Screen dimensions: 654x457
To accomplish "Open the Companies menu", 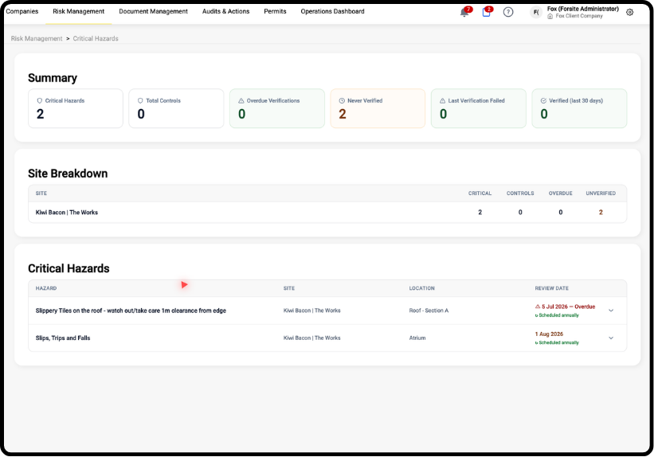I will pyautogui.click(x=22, y=11).
